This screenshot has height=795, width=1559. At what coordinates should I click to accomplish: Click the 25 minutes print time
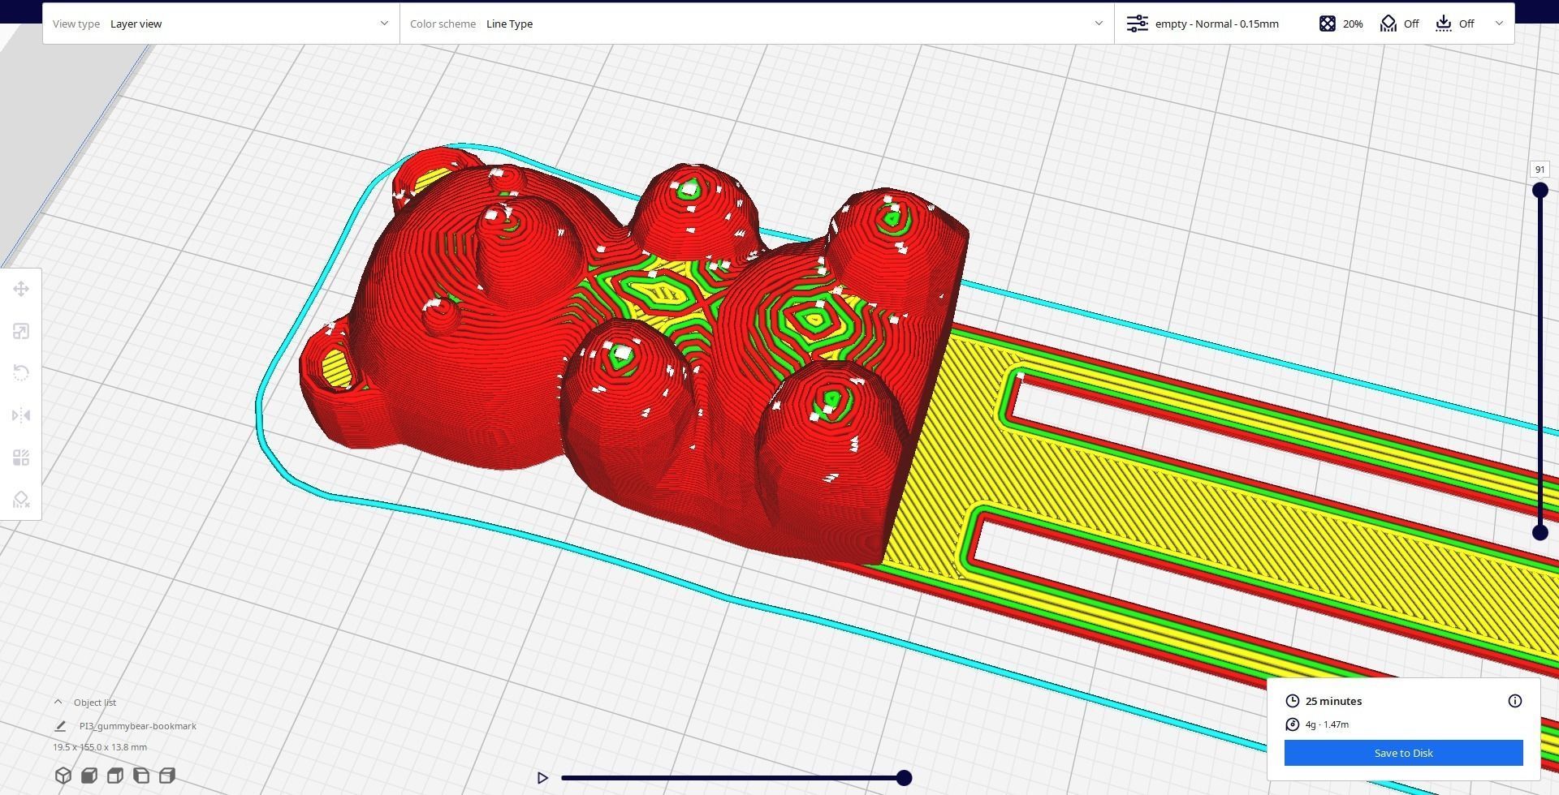point(1333,701)
